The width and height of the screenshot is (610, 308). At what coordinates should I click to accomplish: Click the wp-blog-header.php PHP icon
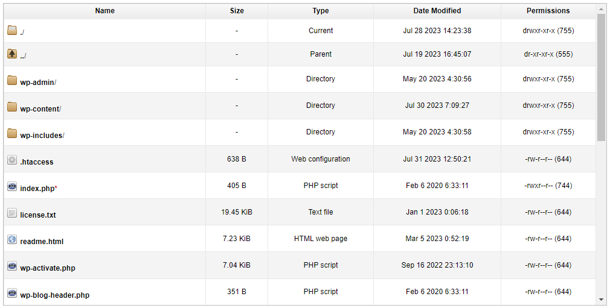pos(12,293)
